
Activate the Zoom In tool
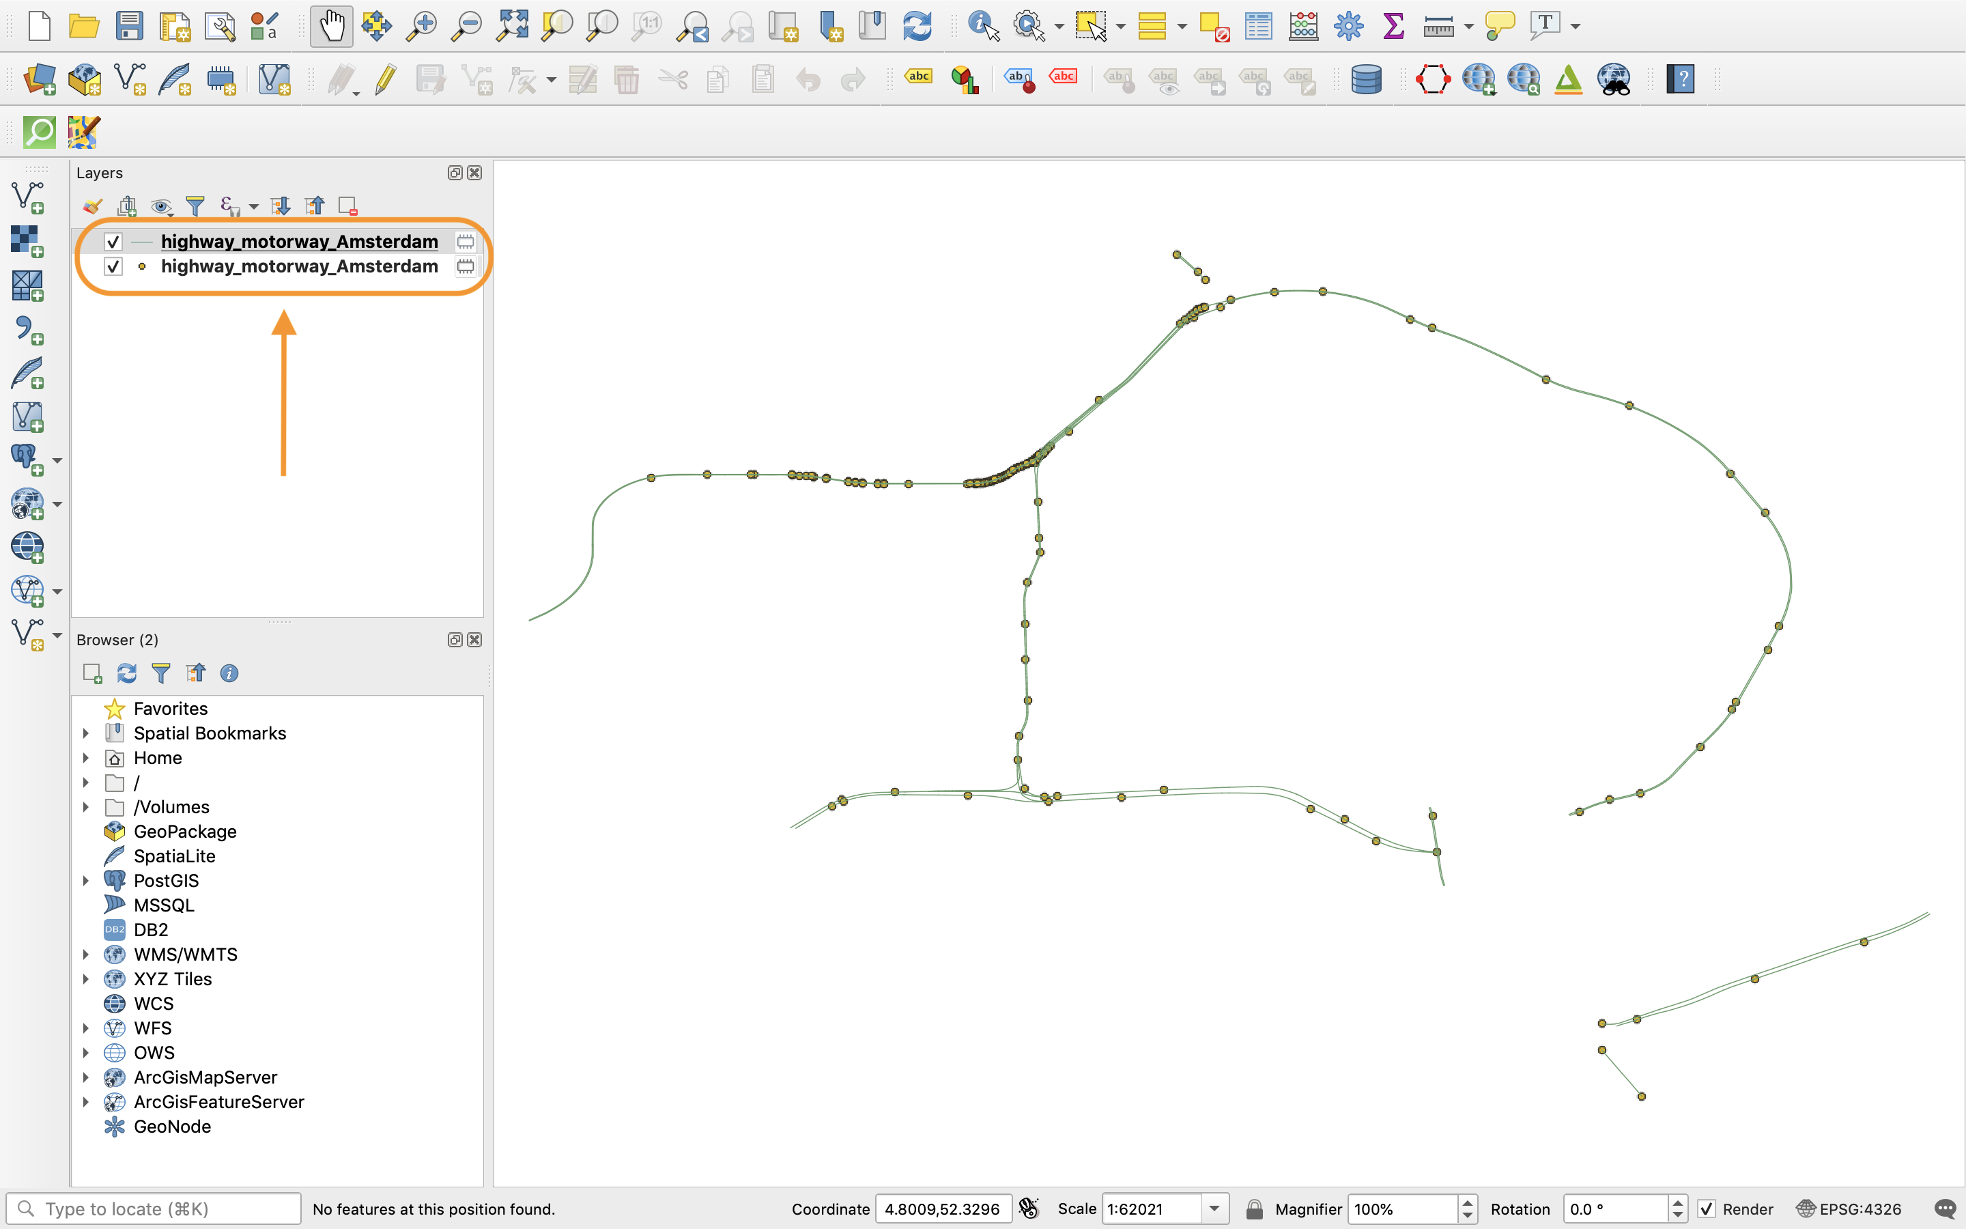[421, 25]
